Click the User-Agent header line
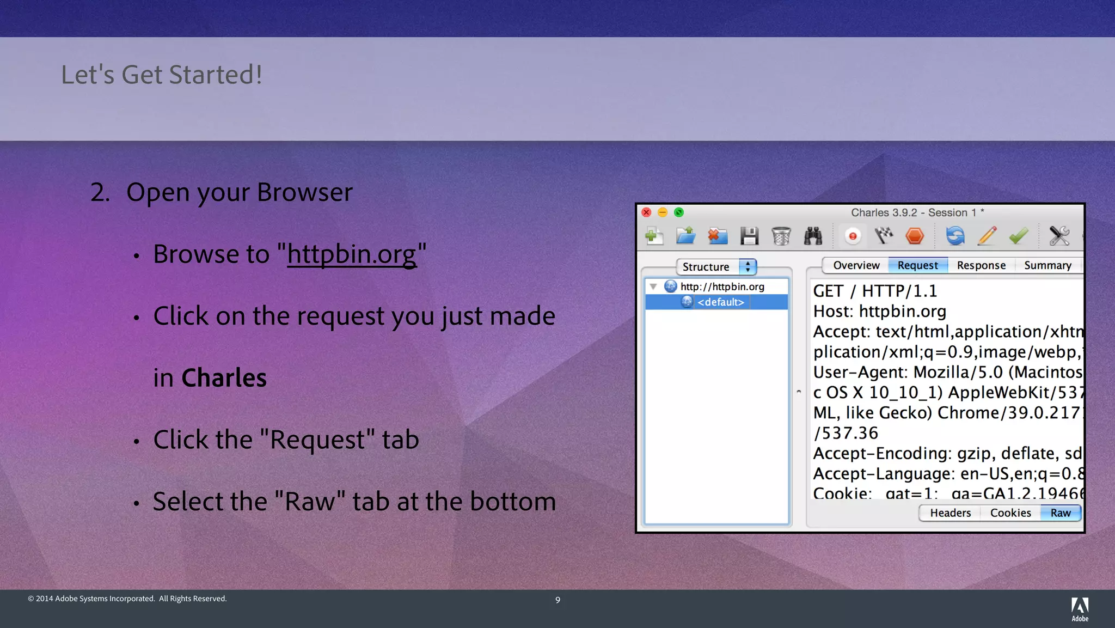The width and height of the screenshot is (1115, 628). 947,372
